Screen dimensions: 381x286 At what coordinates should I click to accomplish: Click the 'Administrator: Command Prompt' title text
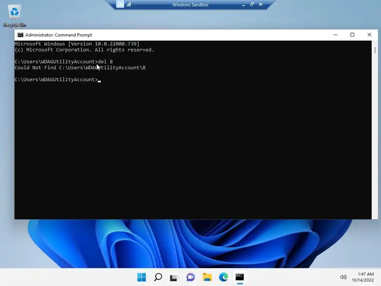click(x=58, y=35)
